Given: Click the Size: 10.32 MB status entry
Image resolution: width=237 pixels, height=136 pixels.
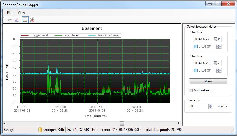Looking at the screenshot, I should point(78,130).
